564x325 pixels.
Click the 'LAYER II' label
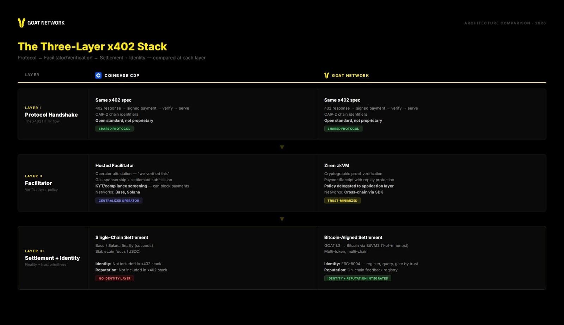[33, 176]
